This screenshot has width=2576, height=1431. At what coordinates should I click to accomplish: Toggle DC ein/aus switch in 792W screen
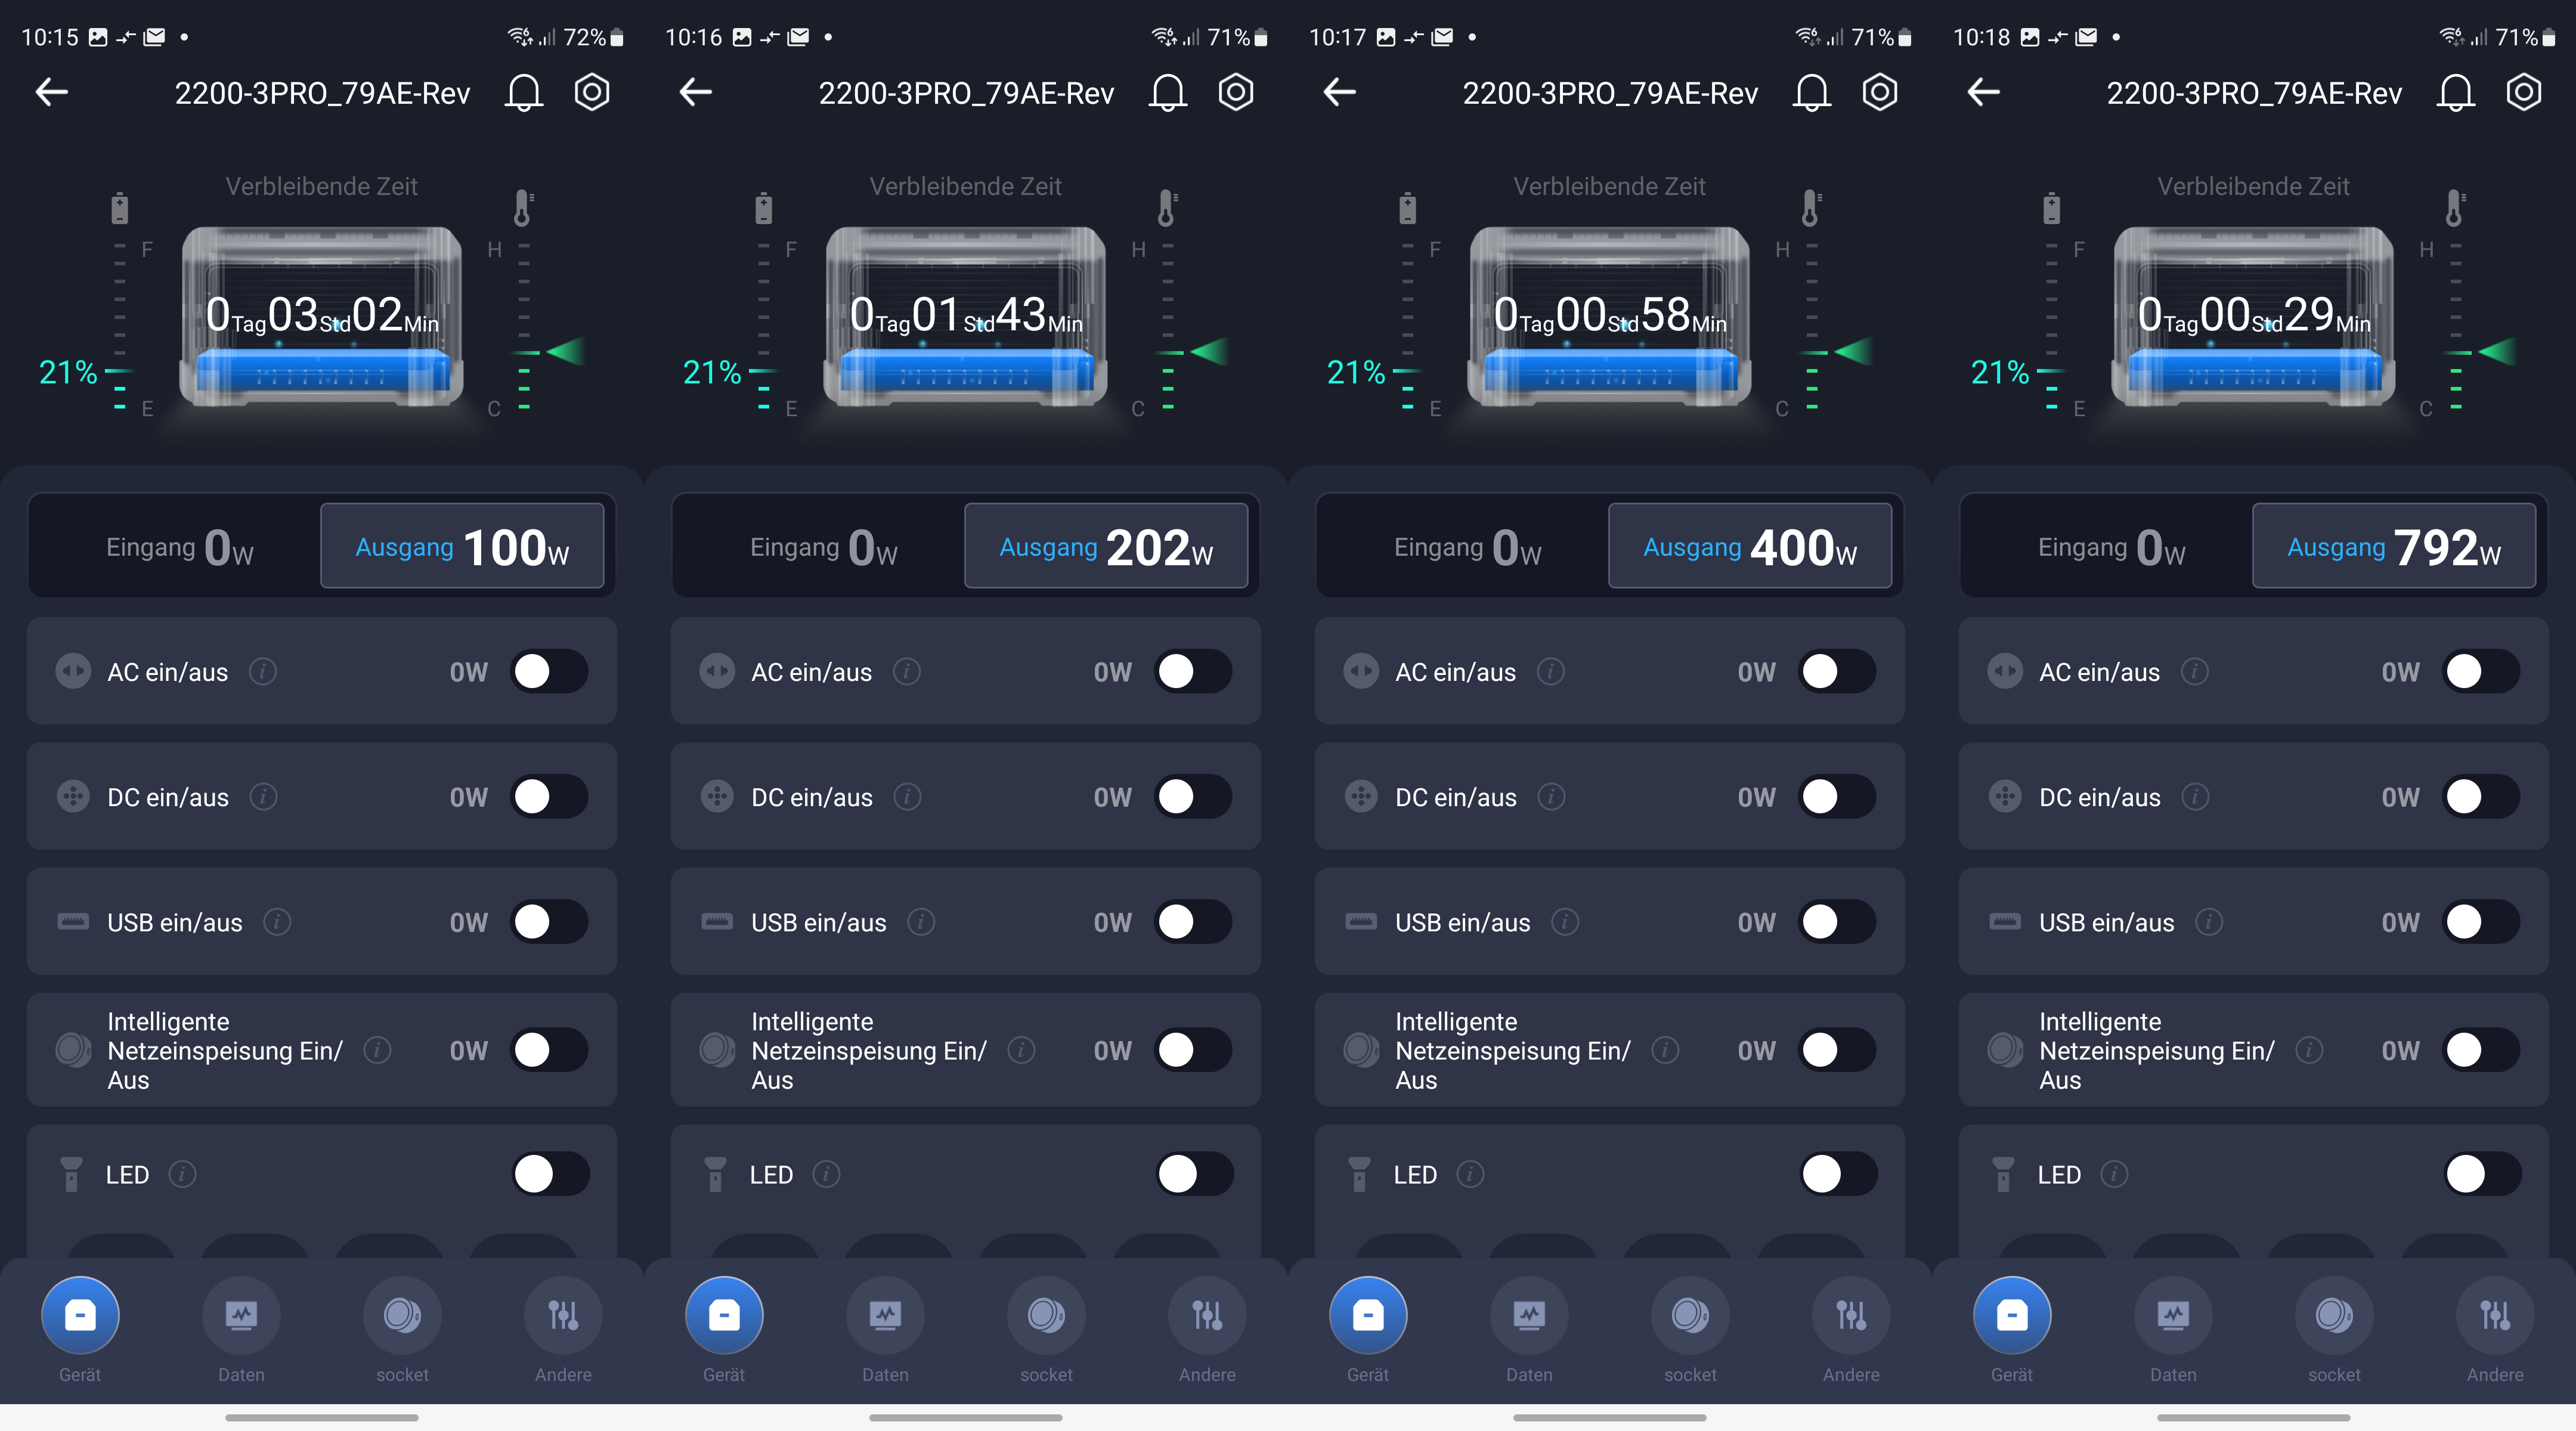(2480, 797)
